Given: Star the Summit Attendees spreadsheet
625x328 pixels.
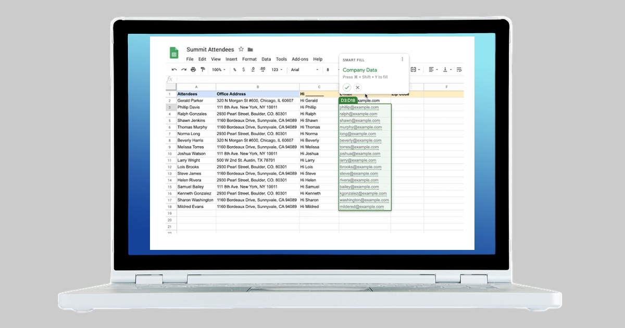Looking at the screenshot, I should 241,48.
